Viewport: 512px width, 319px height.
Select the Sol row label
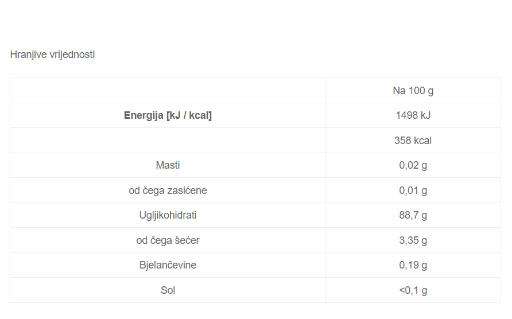click(x=168, y=290)
